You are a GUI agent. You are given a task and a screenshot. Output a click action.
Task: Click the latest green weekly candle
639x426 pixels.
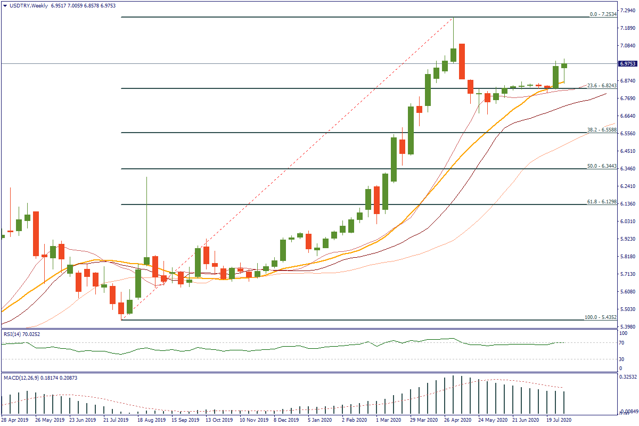pos(564,65)
